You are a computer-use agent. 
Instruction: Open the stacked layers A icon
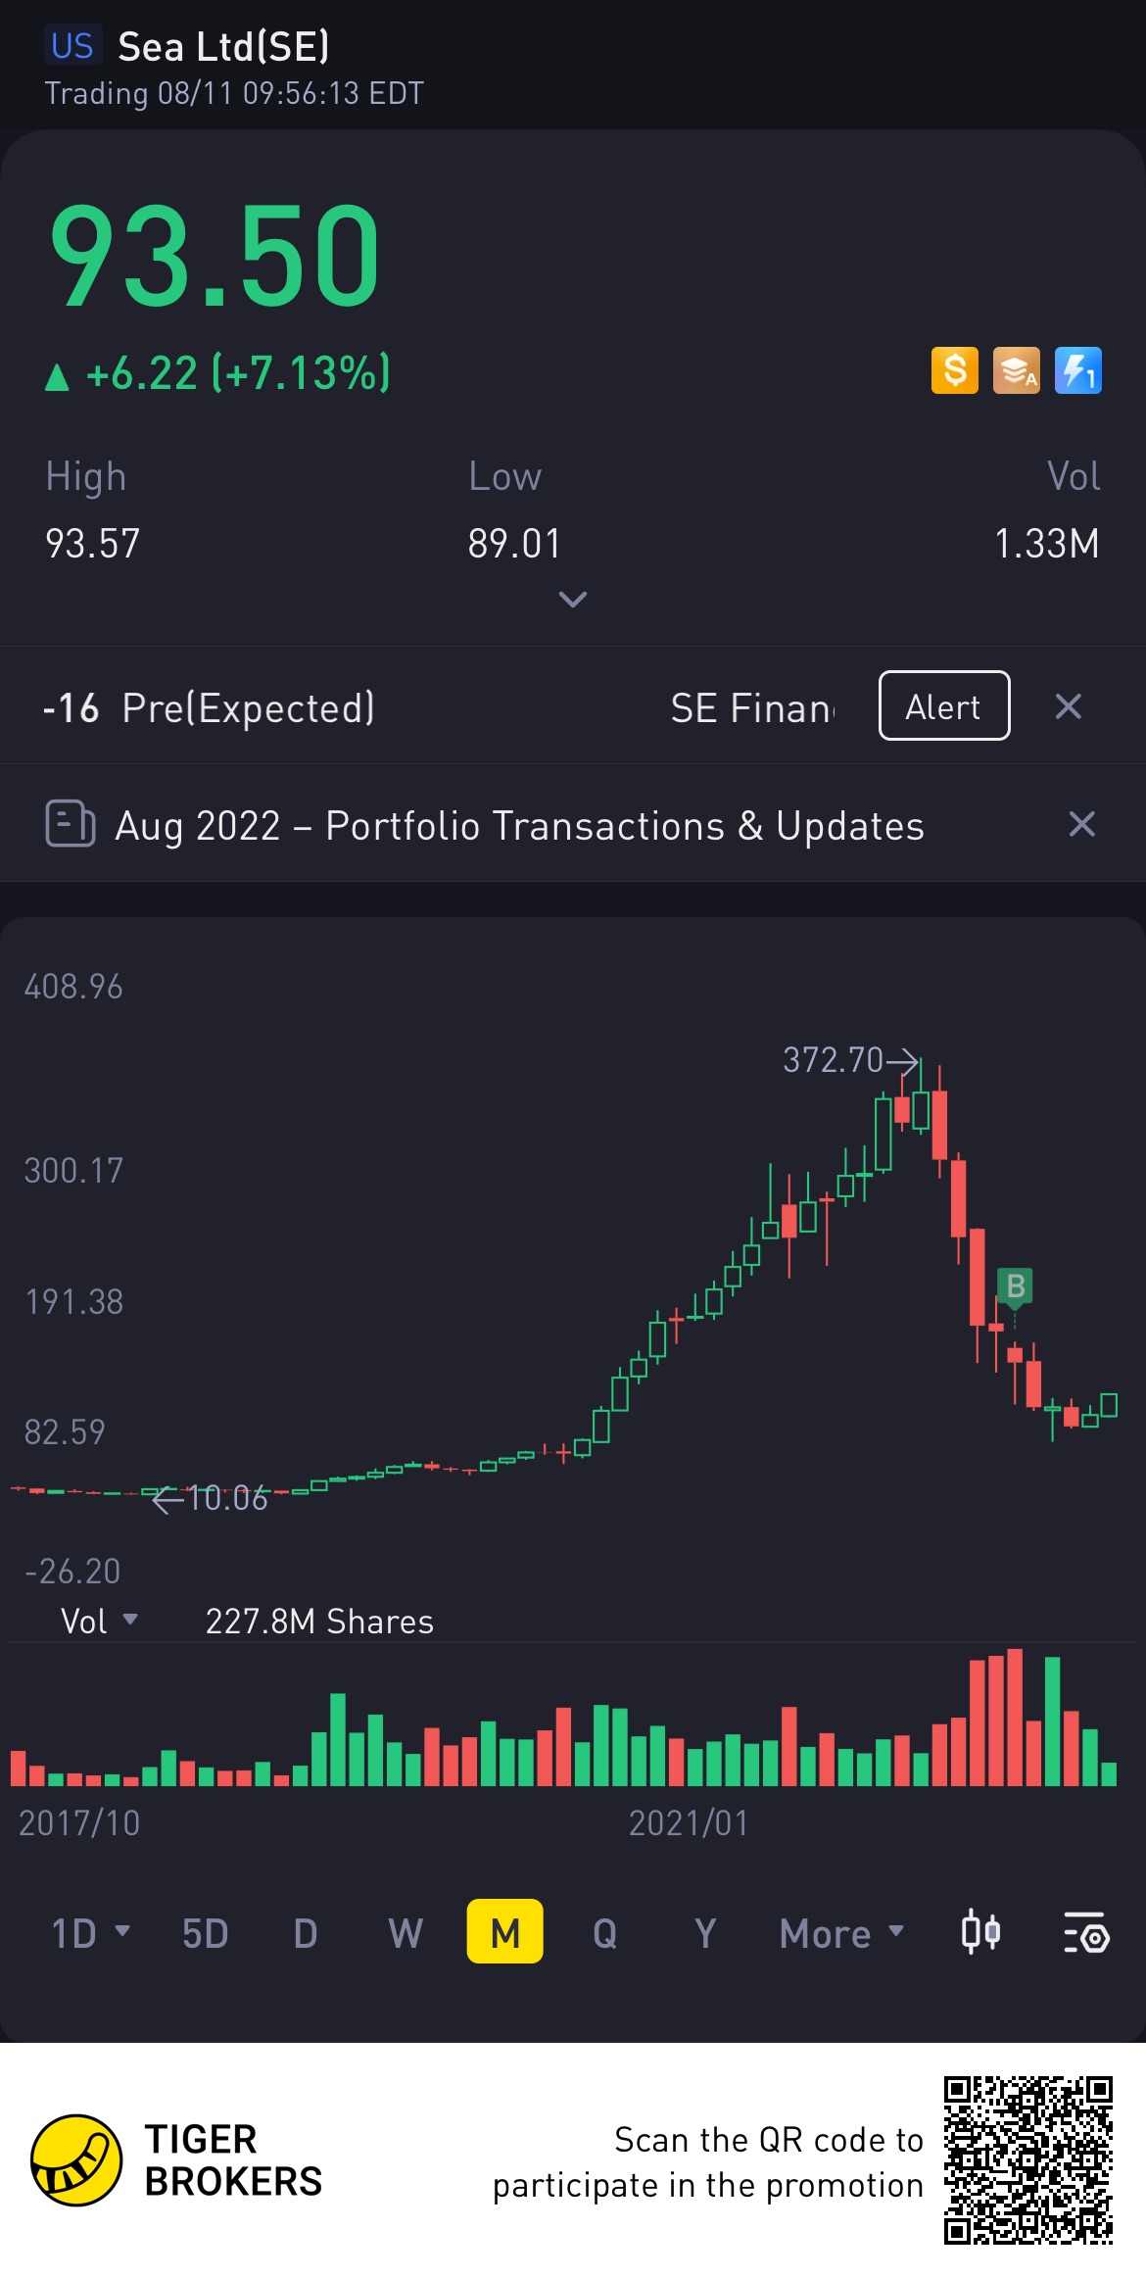coord(1017,371)
